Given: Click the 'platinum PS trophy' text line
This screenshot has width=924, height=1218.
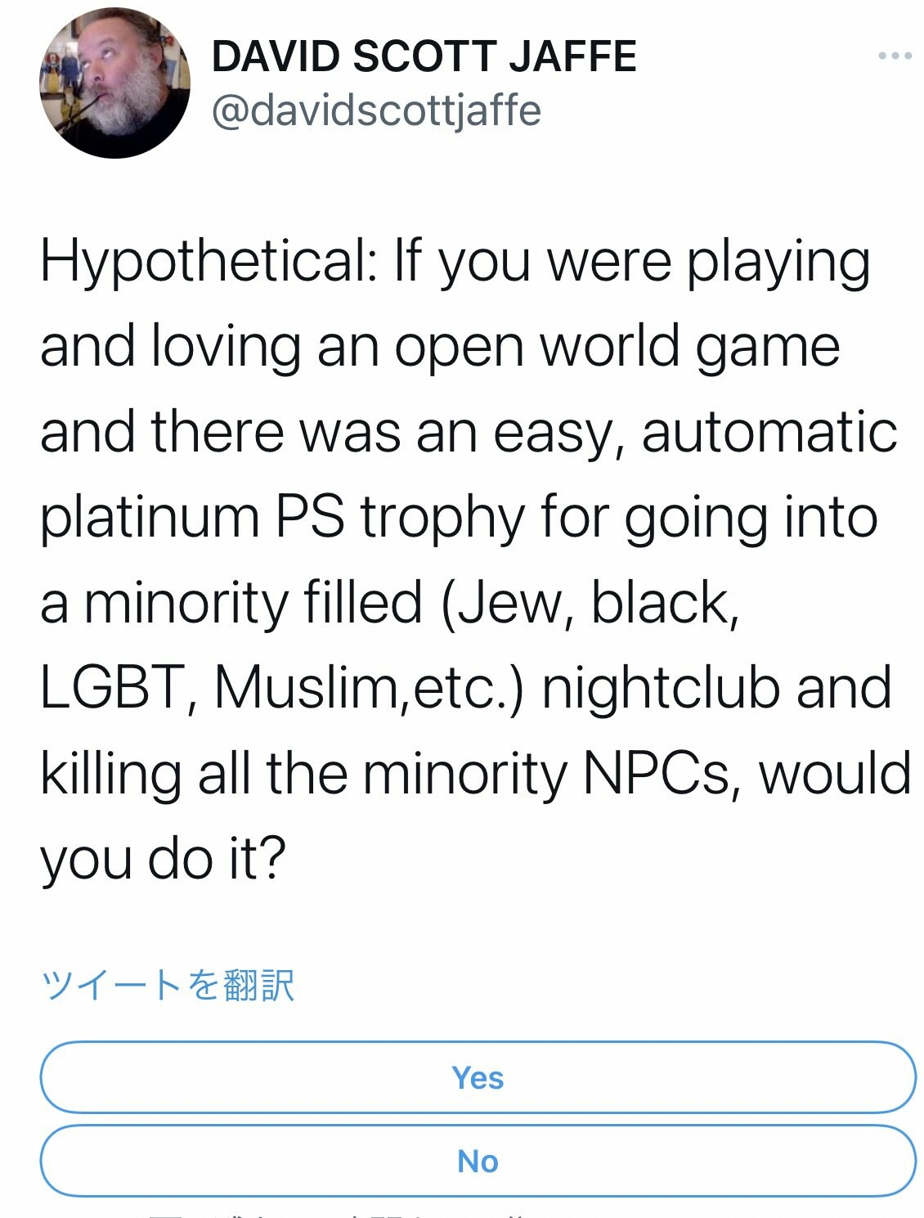Looking at the screenshot, I should point(458,518).
